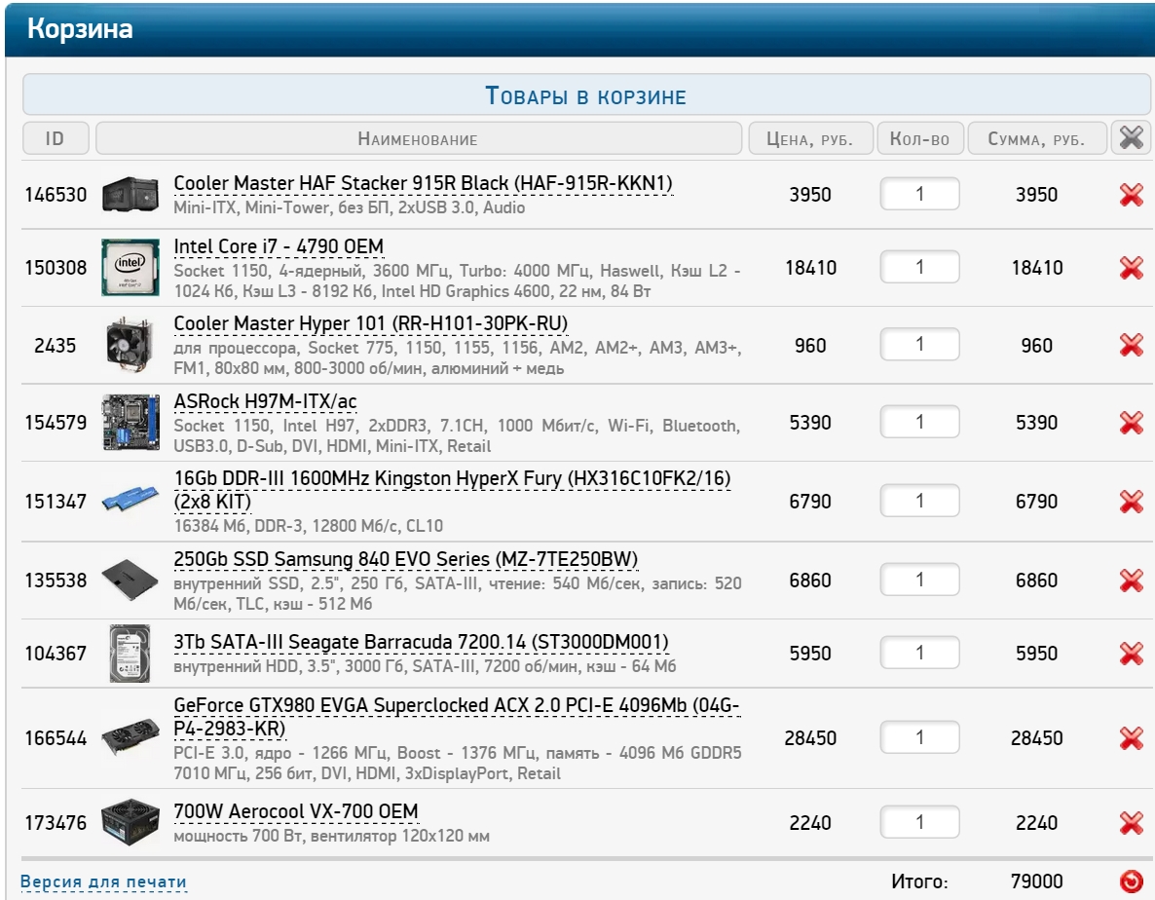Screen dimensions: 1155x900
Task: Open Intel Core i7 - 4790 OEM link
Action: [x=279, y=246]
